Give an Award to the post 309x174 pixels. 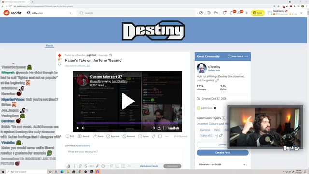(x=84, y=136)
